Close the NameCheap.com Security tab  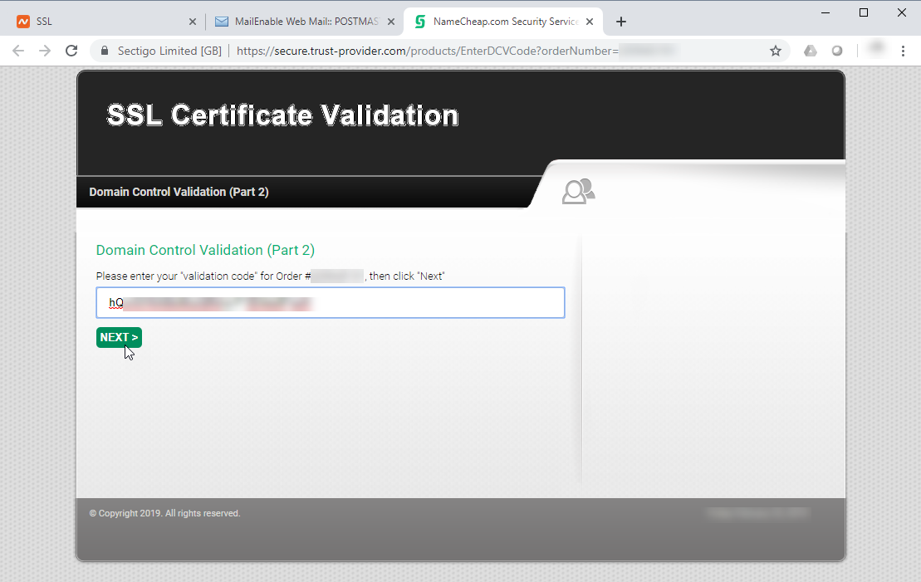pos(590,22)
